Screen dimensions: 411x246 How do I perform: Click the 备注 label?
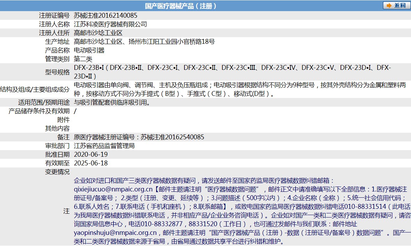(64, 137)
